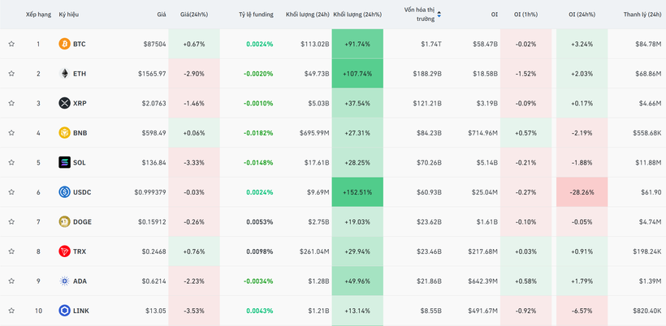666x326 pixels.
Task: Click the Xếp hạng column header
Action: pos(38,15)
